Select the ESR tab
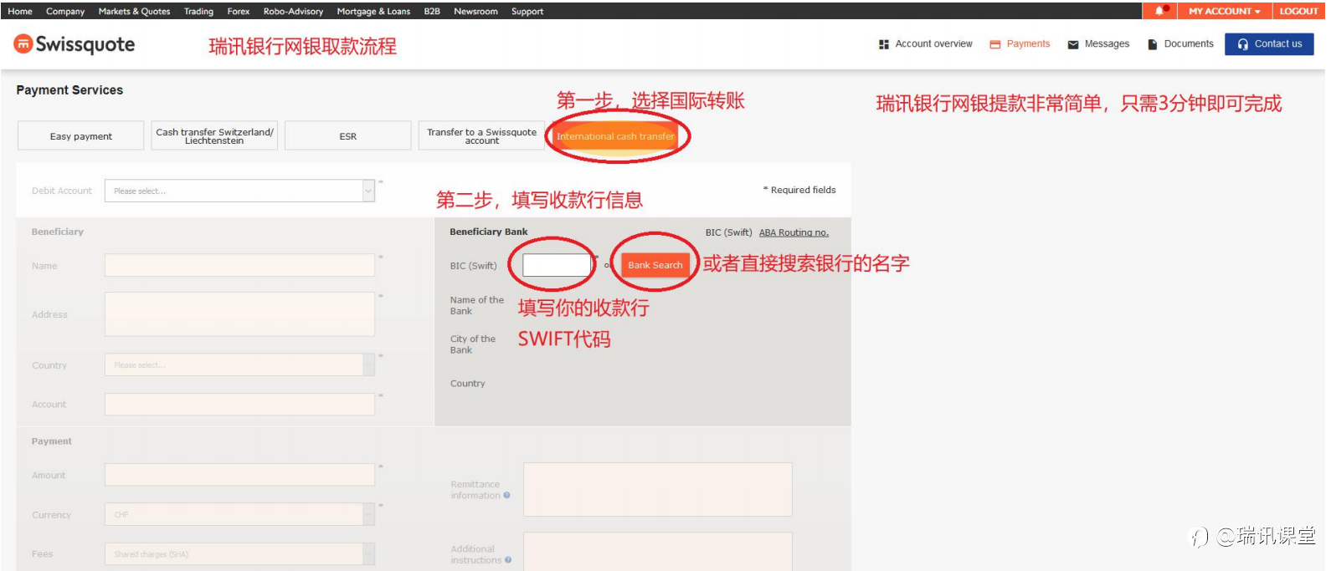The image size is (1331, 571). click(x=348, y=136)
